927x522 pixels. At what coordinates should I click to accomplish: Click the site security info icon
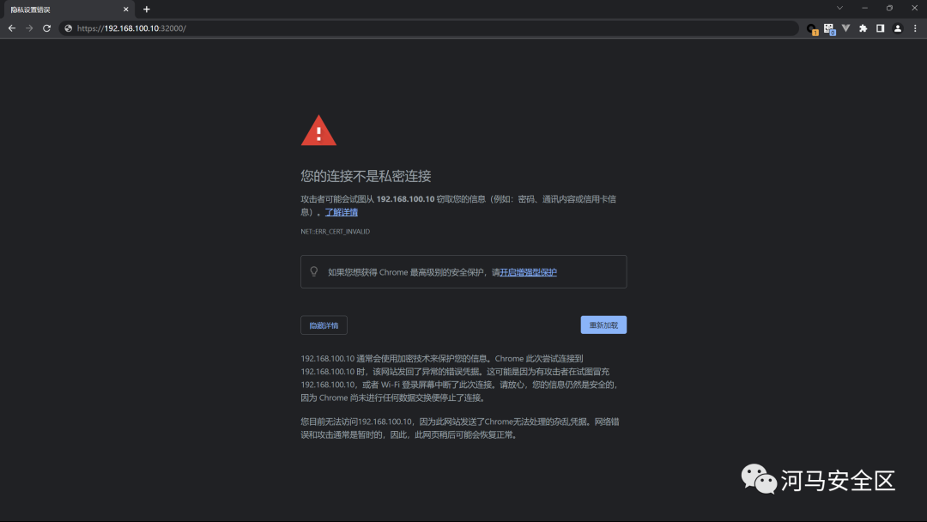(67, 27)
